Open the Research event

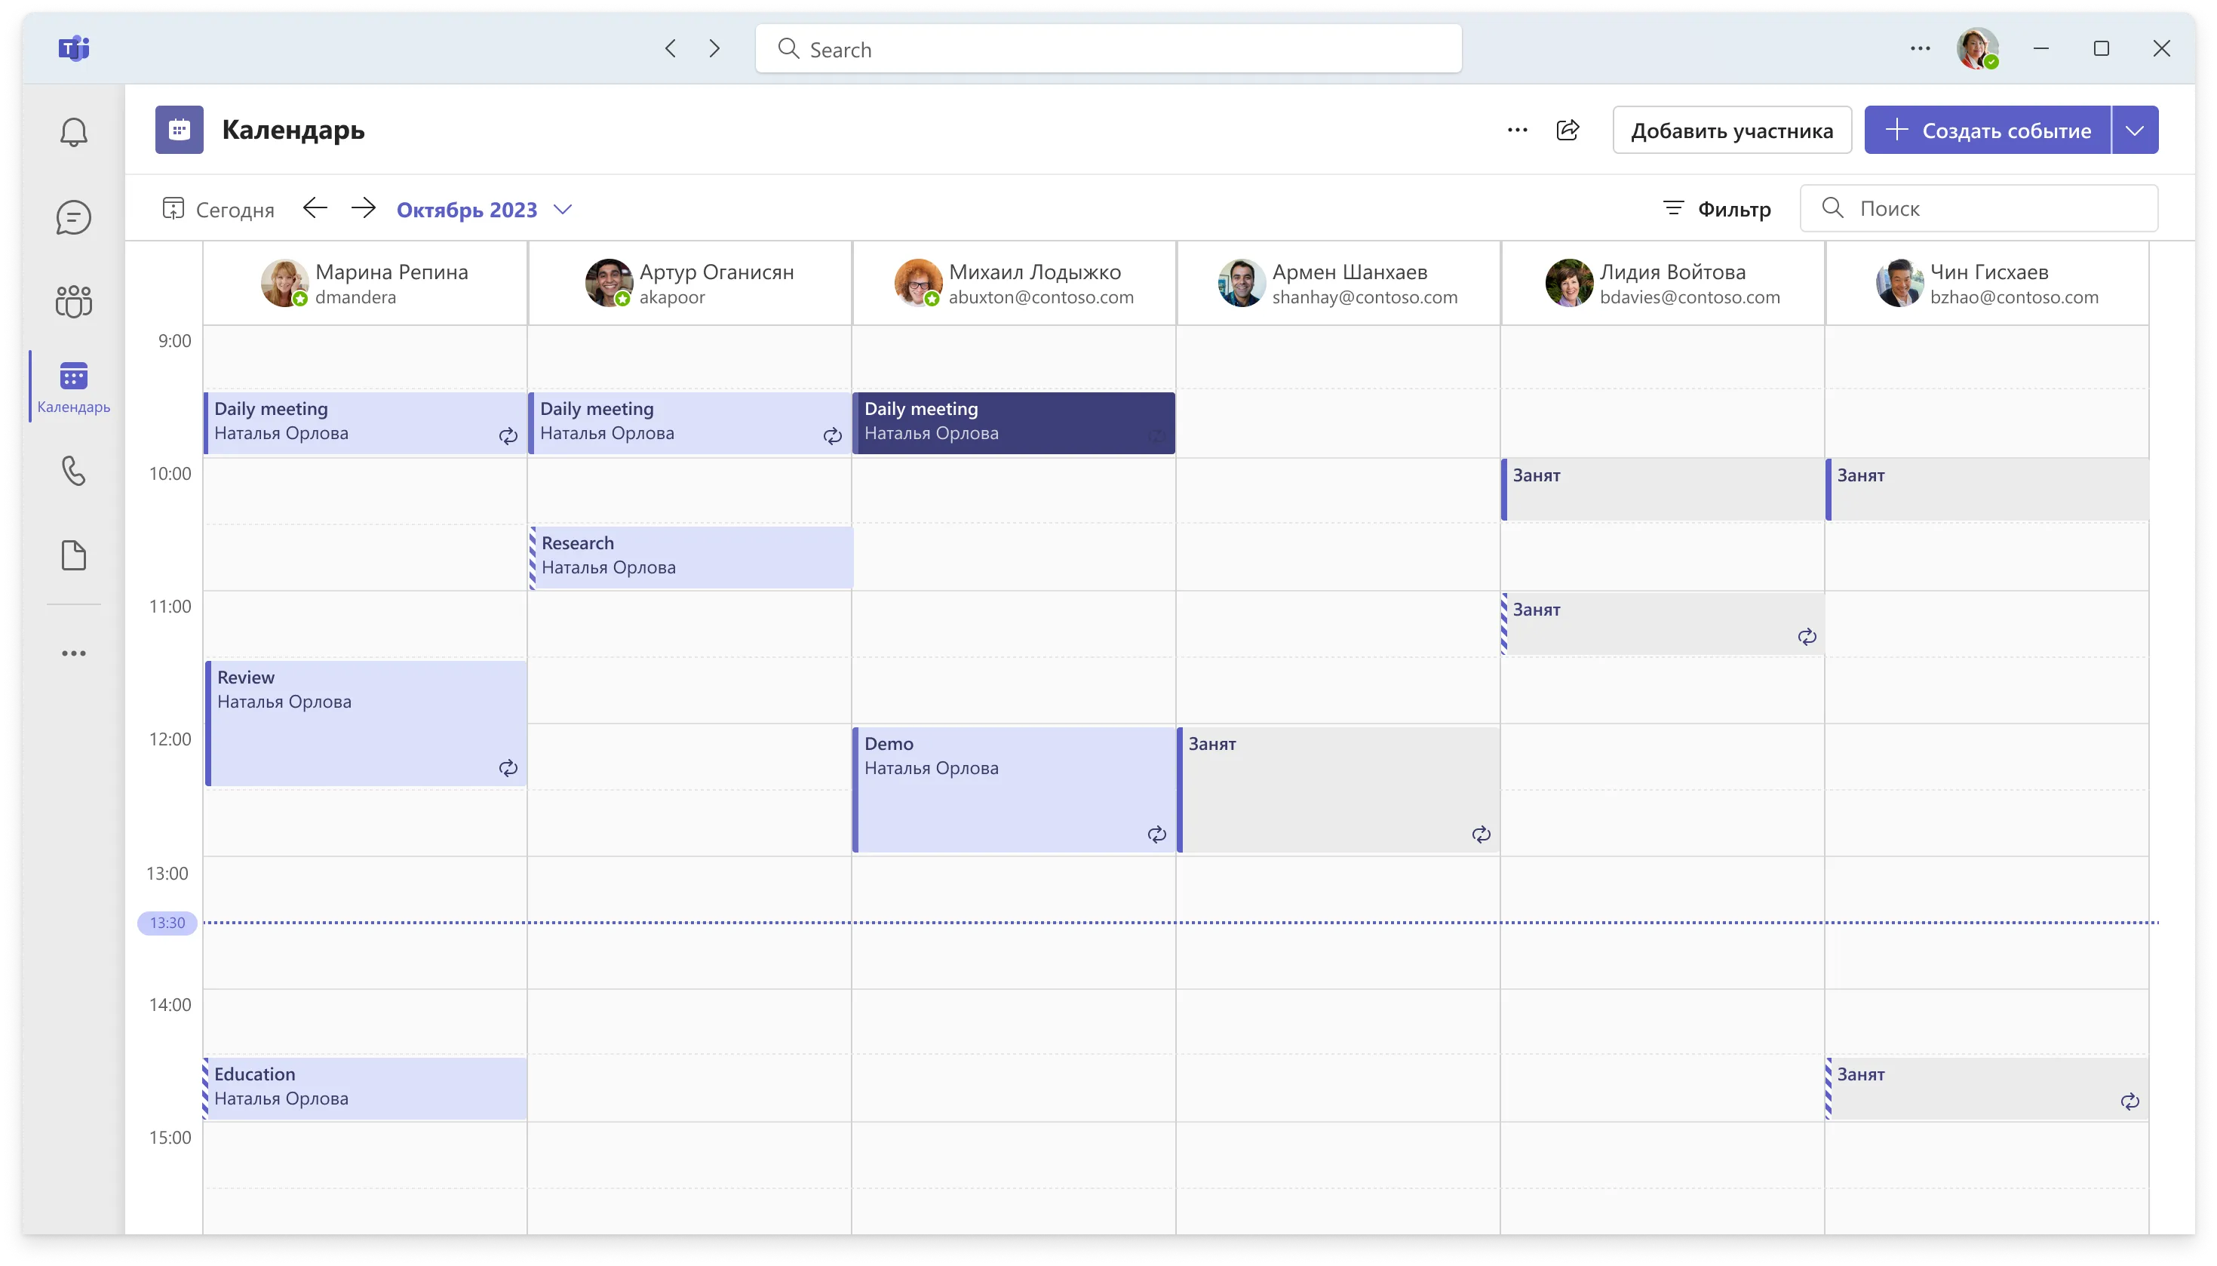tap(691, 557)
